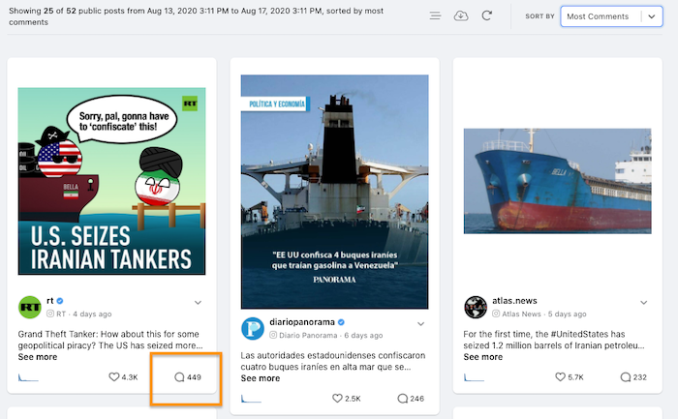Expand the diariopanorama post options chevron
The width and height of the screenshot is (678, 419).
420,324
